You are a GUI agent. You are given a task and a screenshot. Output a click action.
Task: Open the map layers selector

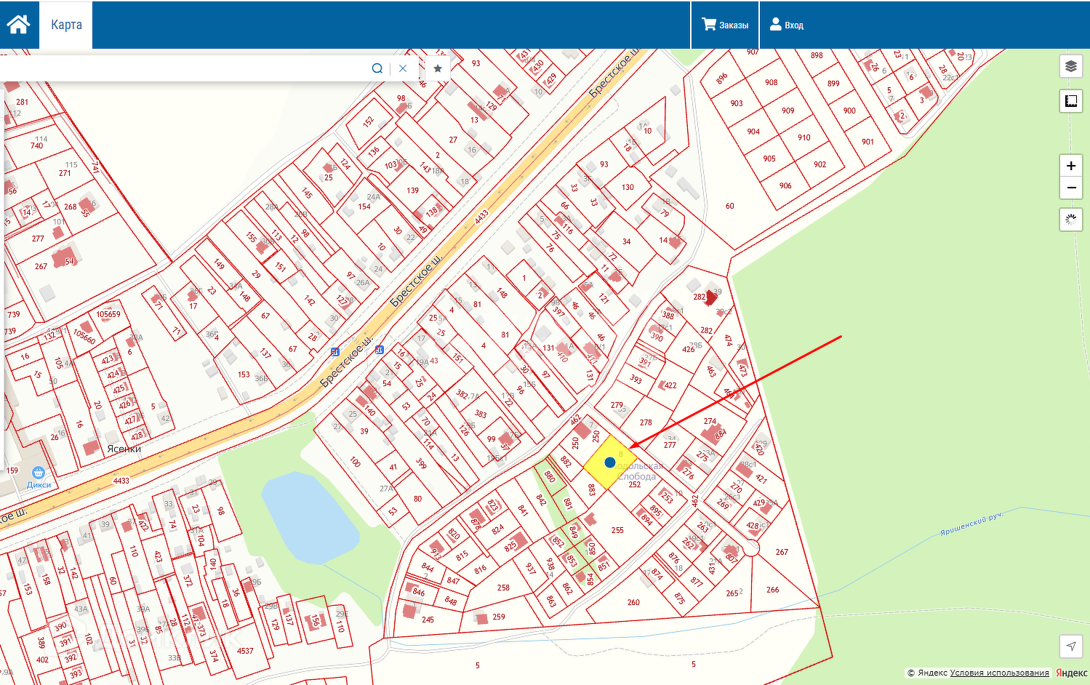tap(1071, 66)
